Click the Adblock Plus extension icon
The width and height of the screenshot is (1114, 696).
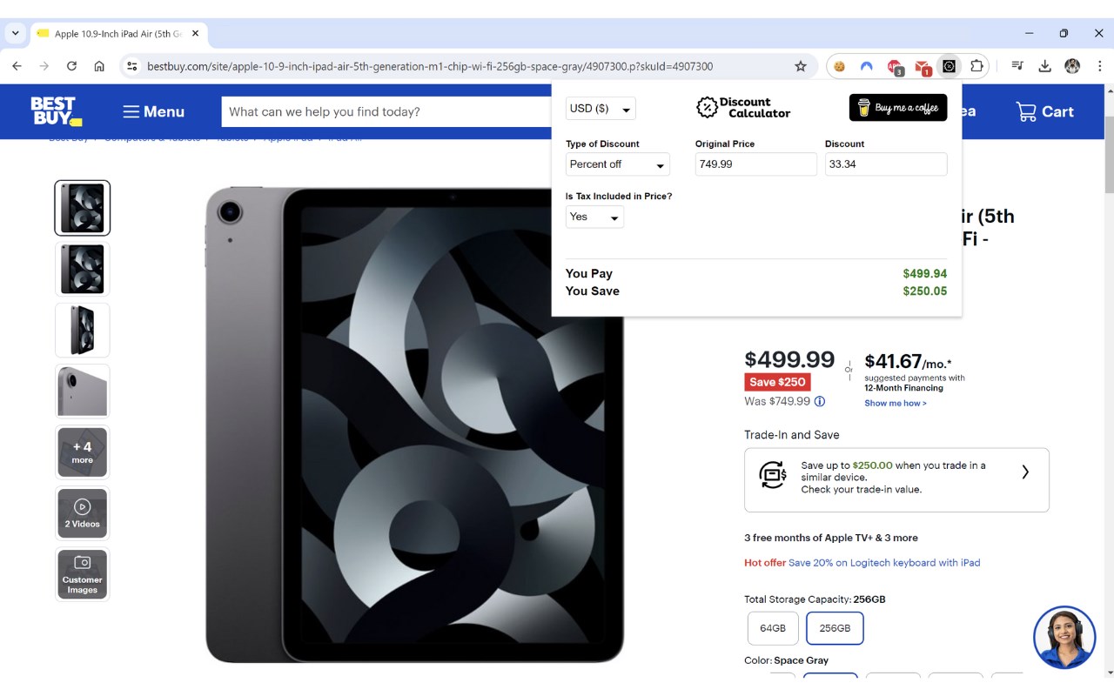click(x=895, y=66)
